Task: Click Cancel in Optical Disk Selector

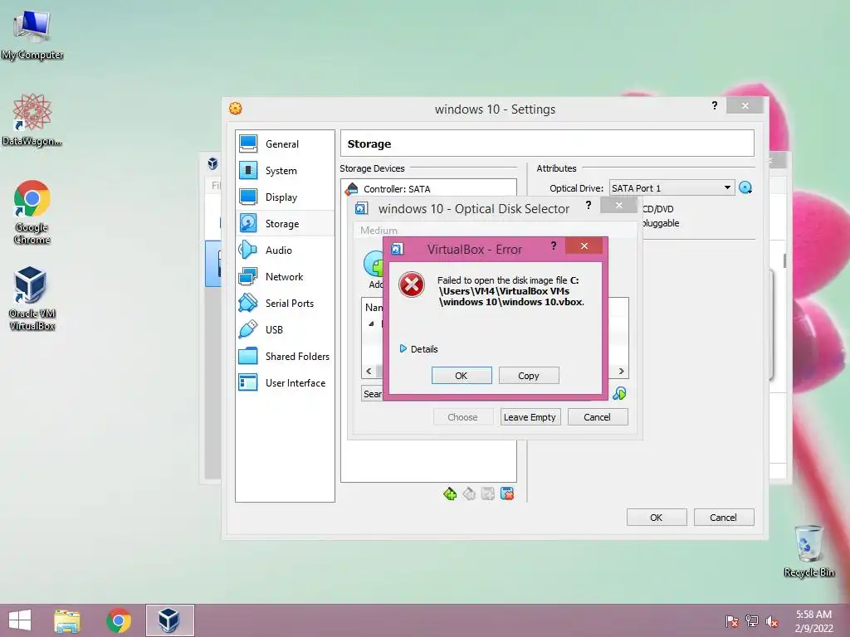Action: tap(598, 417)
